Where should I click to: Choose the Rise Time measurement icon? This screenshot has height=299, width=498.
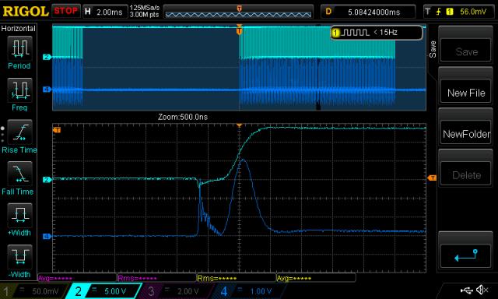point(19,132)
